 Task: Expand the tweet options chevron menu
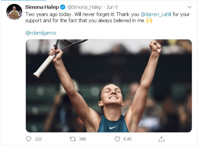click(190, 7)
